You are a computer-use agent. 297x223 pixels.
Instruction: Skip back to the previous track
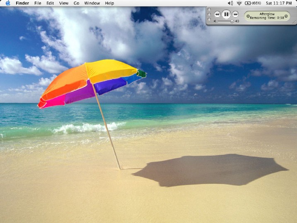[x=217, y=14]
